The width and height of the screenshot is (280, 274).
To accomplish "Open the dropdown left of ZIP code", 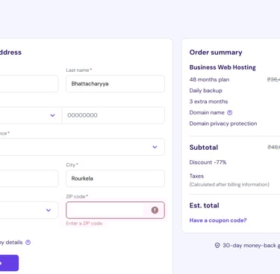I will click(28, 210).
